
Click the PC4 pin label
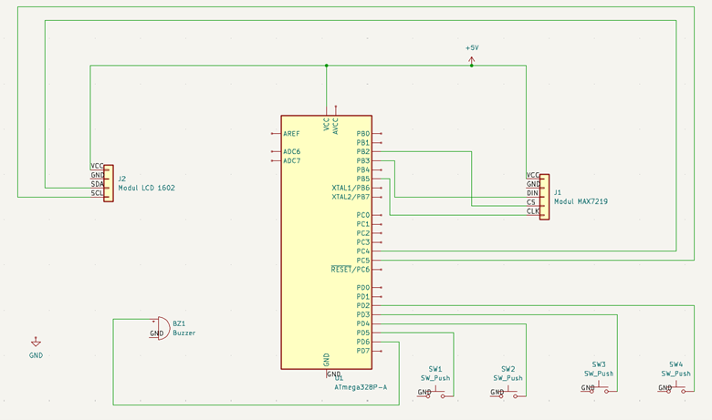click(x=363, y=251)
